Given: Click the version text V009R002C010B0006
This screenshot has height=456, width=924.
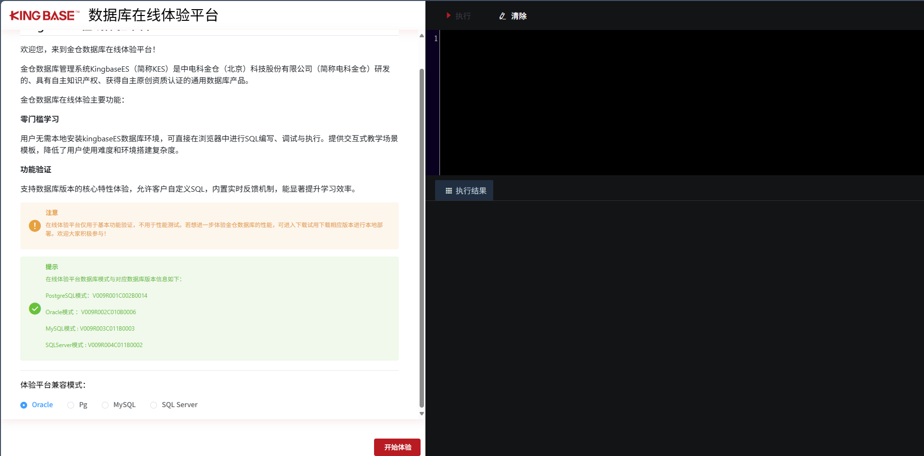Looking at the screenshot, I should 109,312.
